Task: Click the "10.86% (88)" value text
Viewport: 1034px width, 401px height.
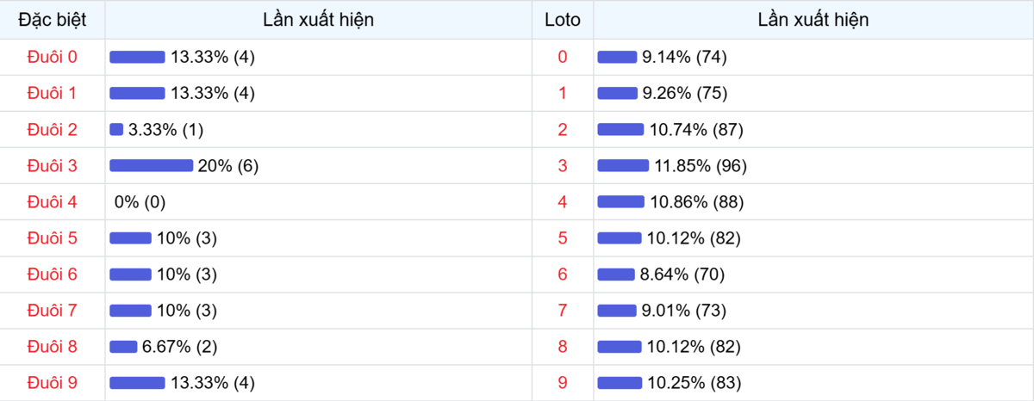Action: (x=695, y=202)
